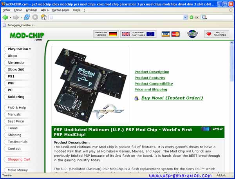This screenshot has height=179, width=235.
Task: Click the MasterCard logo
Action: coord(175,34)
